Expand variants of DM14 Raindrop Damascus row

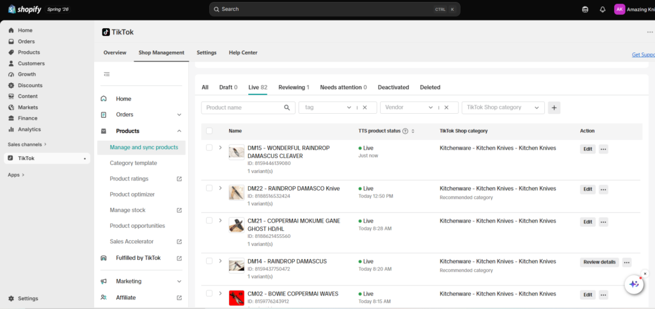[221, 260]
